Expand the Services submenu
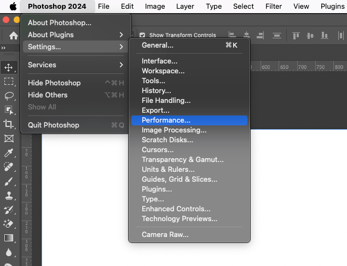347x266 pixels. point(75,65)
